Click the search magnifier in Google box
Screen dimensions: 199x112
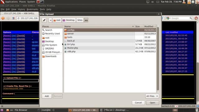[x=191, y=18]
